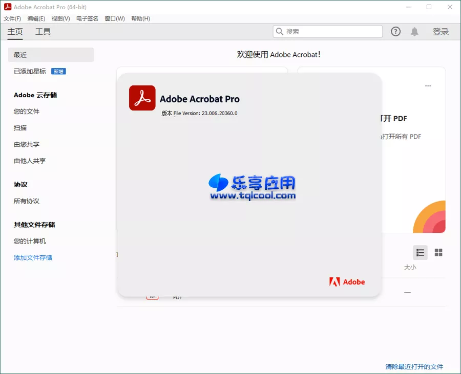The width and height of the screenshot is (461, 374).
Task: Open the ... overflow options menu
Action: [x=428, y=86]
